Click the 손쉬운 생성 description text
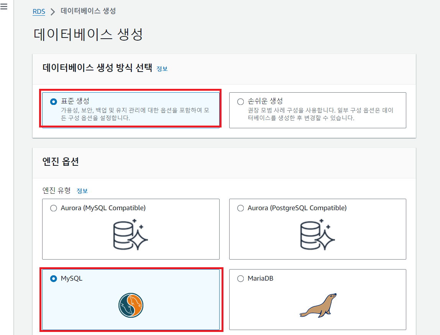 (x=320, y=114)
